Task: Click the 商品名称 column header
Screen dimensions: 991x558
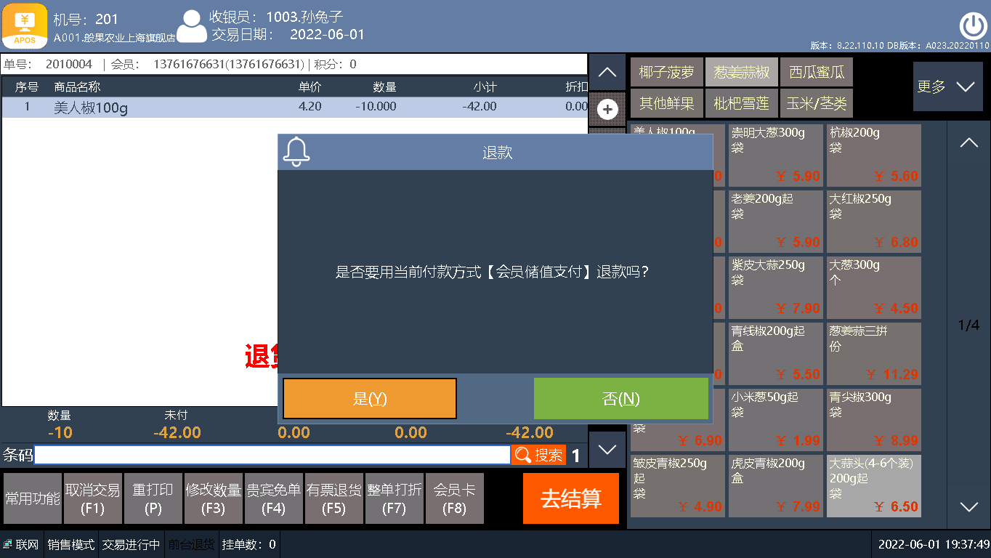Action: coord(77,87)
